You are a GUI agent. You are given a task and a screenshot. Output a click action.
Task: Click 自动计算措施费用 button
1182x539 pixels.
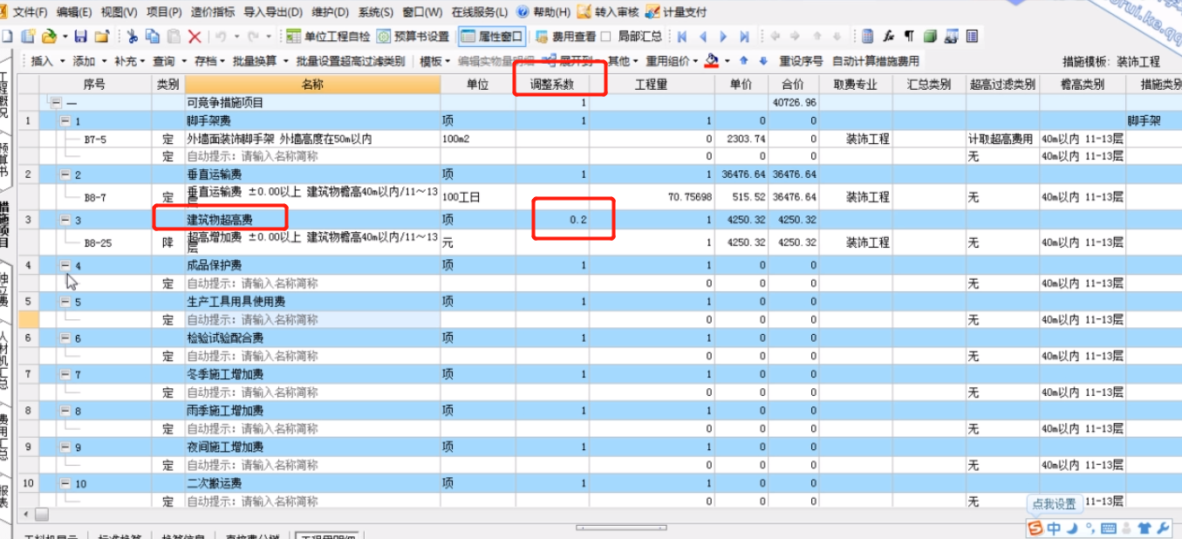pyautogui.click(x=875, y=61)
